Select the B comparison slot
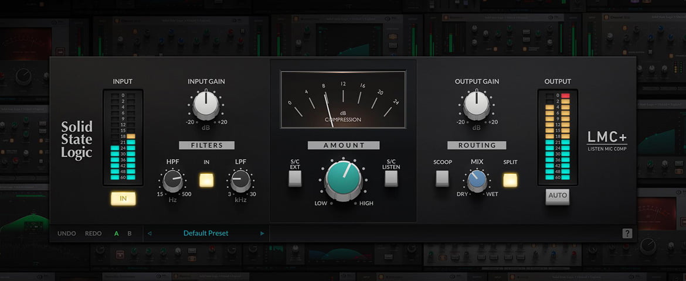The image size is (686, 281). (130, 234)
